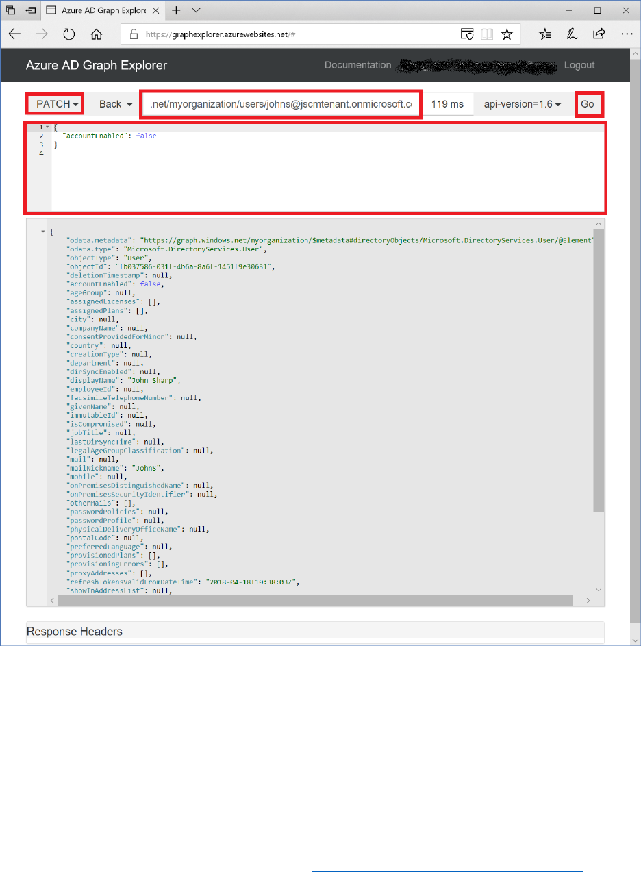Open the tabs you've set aside icon
This screenshot has width=641, height=872.
[12, 10]
